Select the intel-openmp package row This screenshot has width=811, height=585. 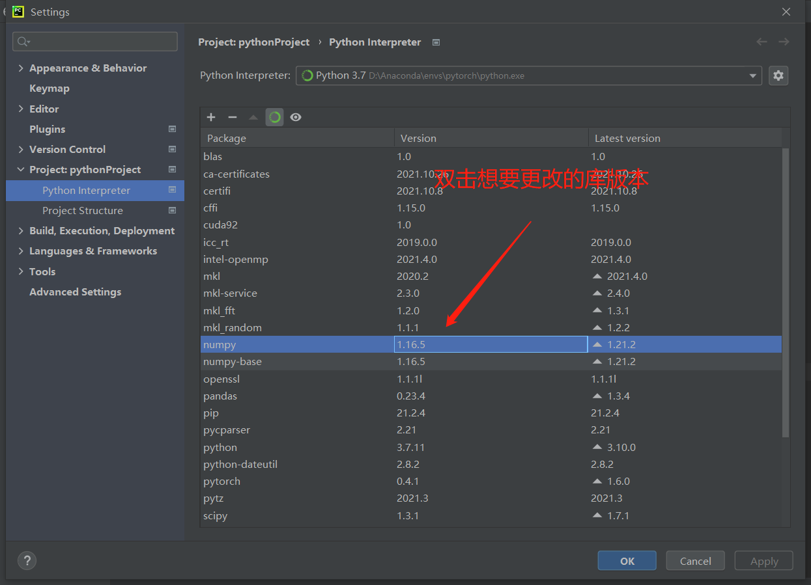coord(491,259)
